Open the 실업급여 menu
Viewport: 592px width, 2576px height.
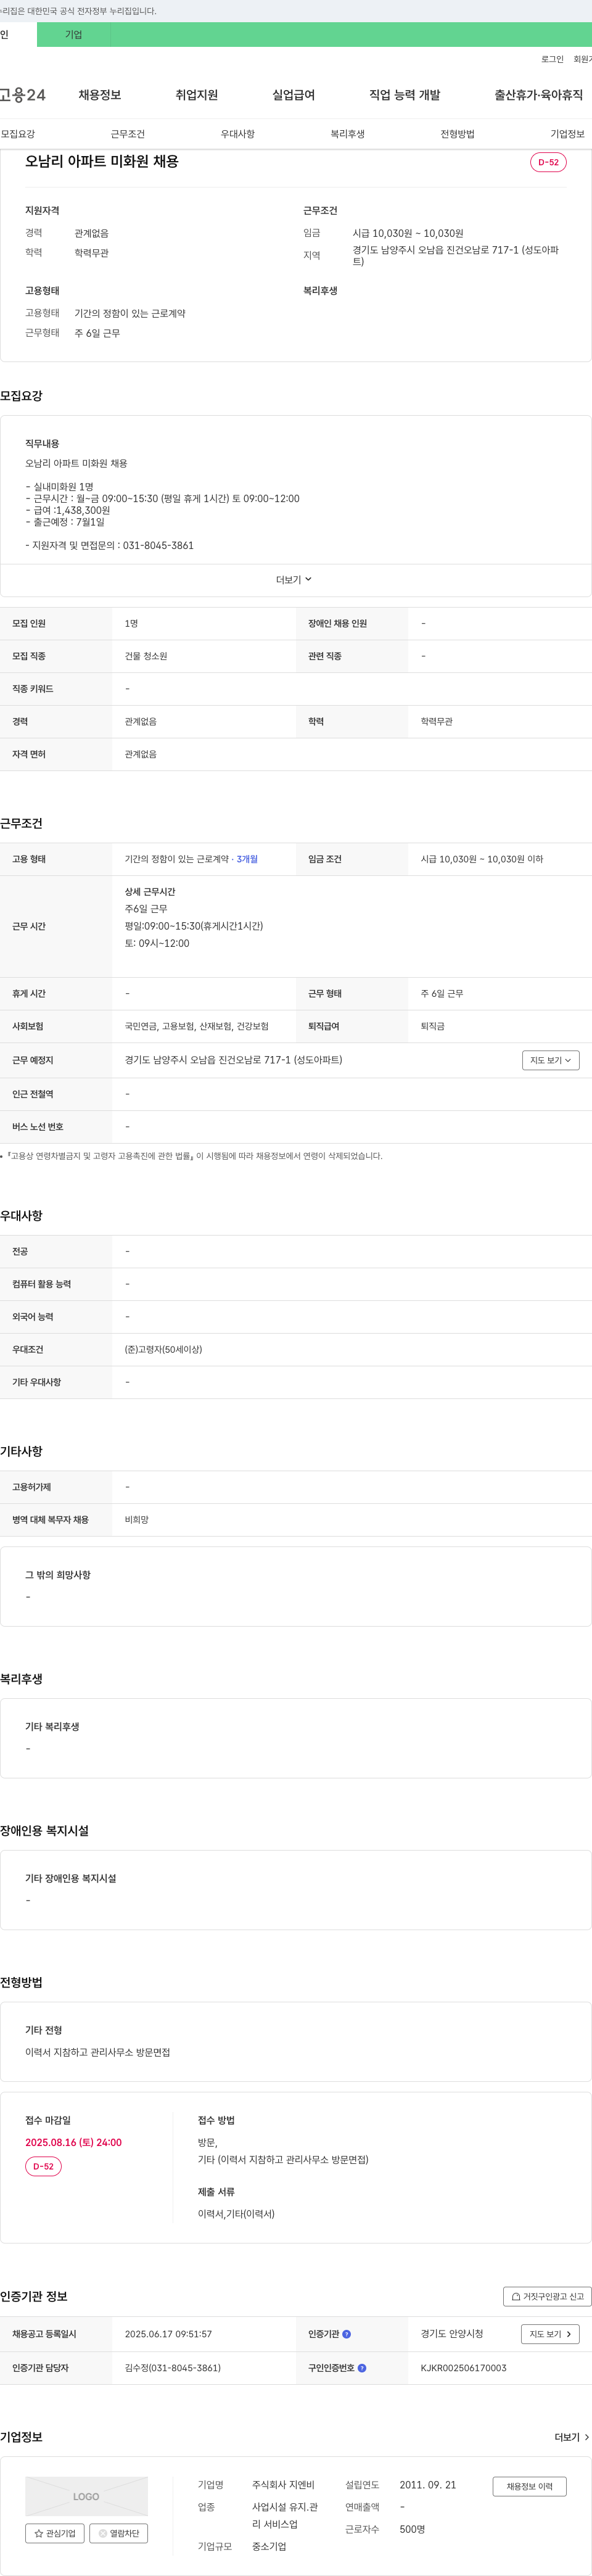pyautogui.click(x=294, y=95)
